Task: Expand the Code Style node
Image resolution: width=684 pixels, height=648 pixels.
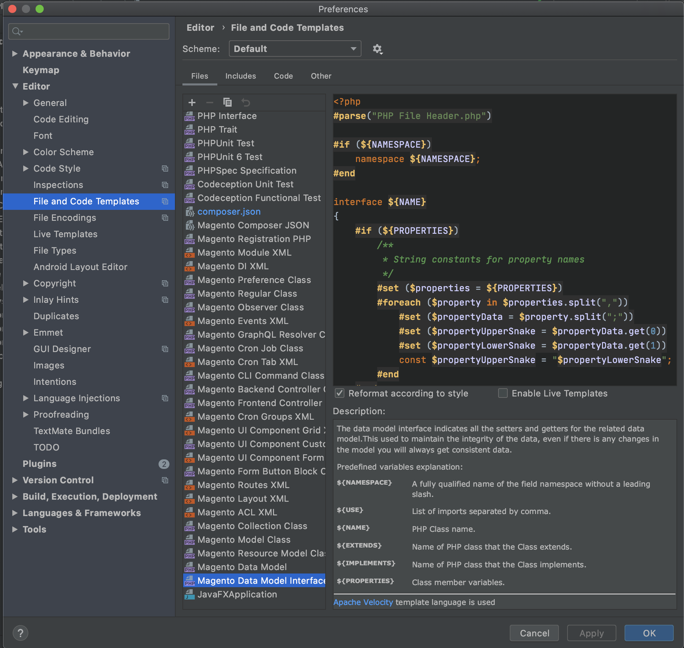Action: click(26, 168)
